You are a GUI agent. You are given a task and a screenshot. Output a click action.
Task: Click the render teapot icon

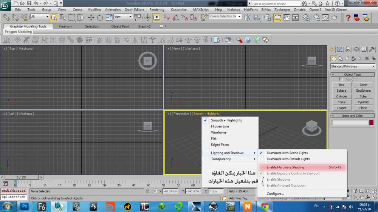click(x=335, y=18)
